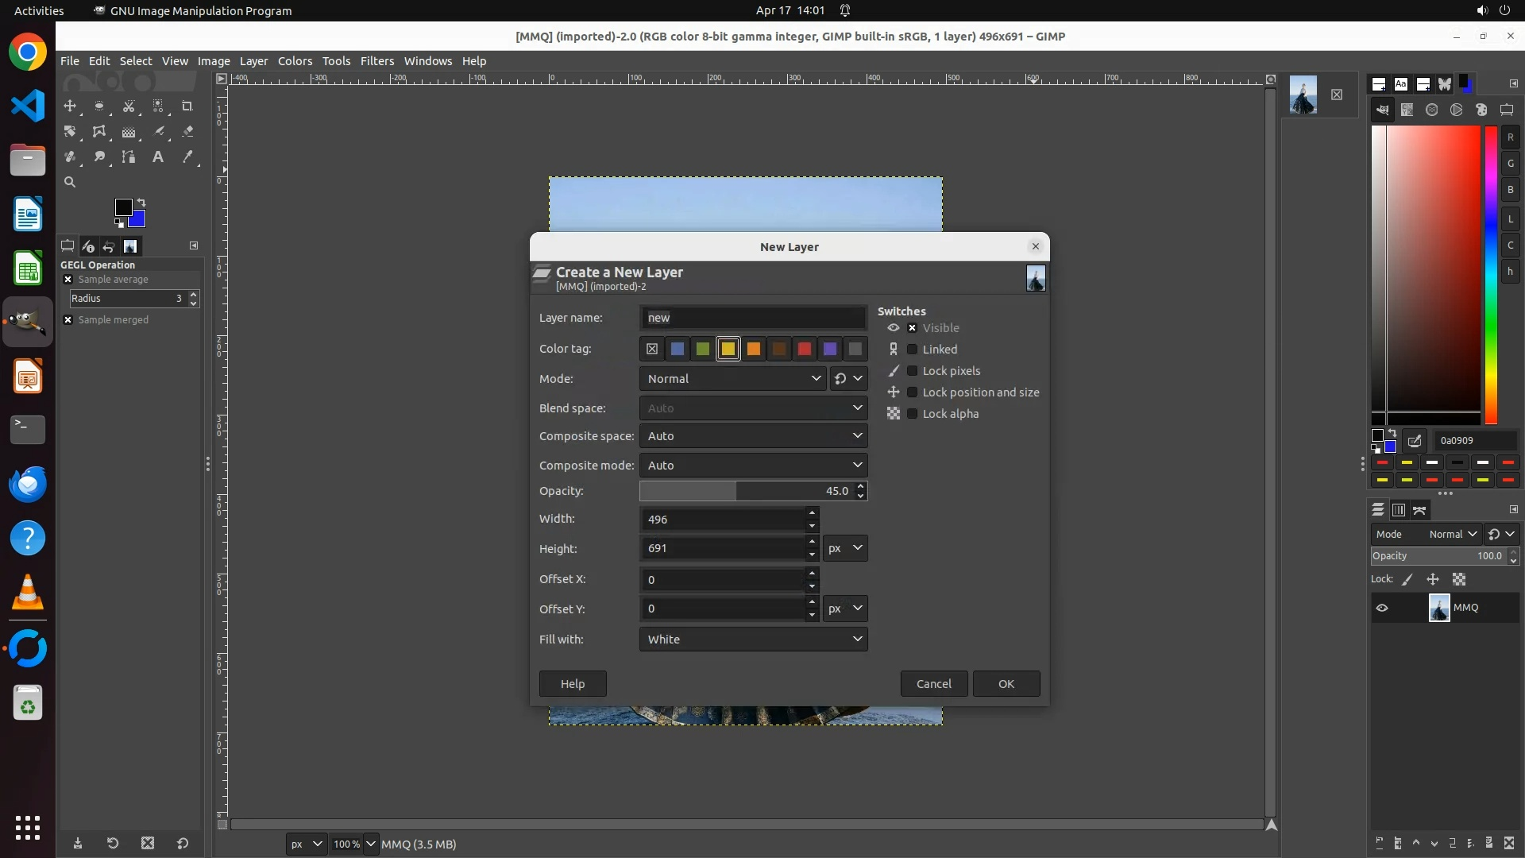
Task: Open the Fill with dropdown
Action: [752, 640]
